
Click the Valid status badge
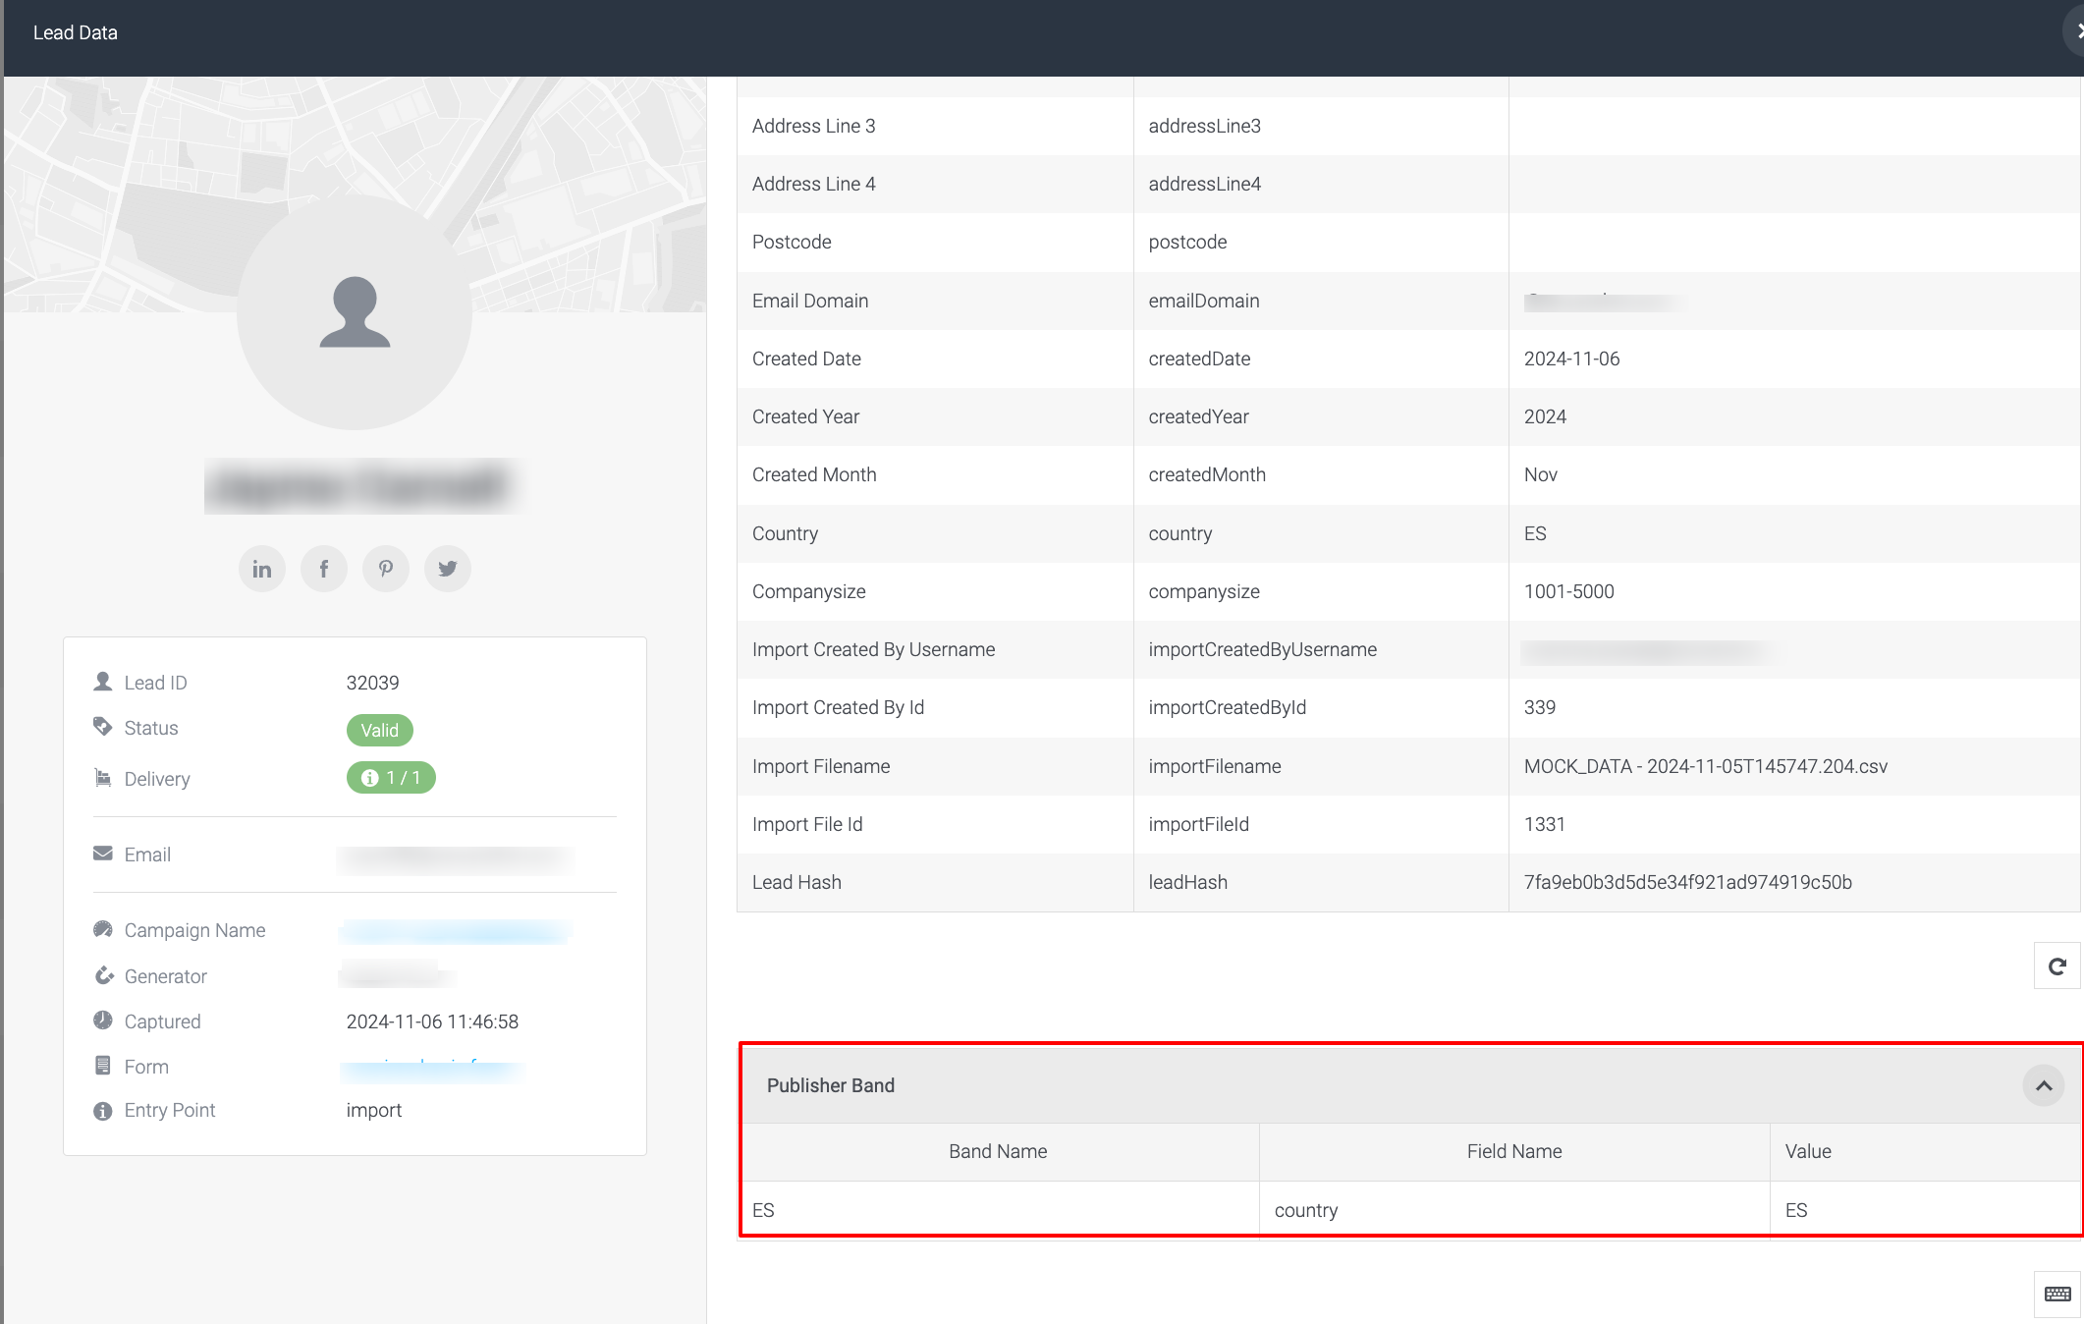pos(380,730)
